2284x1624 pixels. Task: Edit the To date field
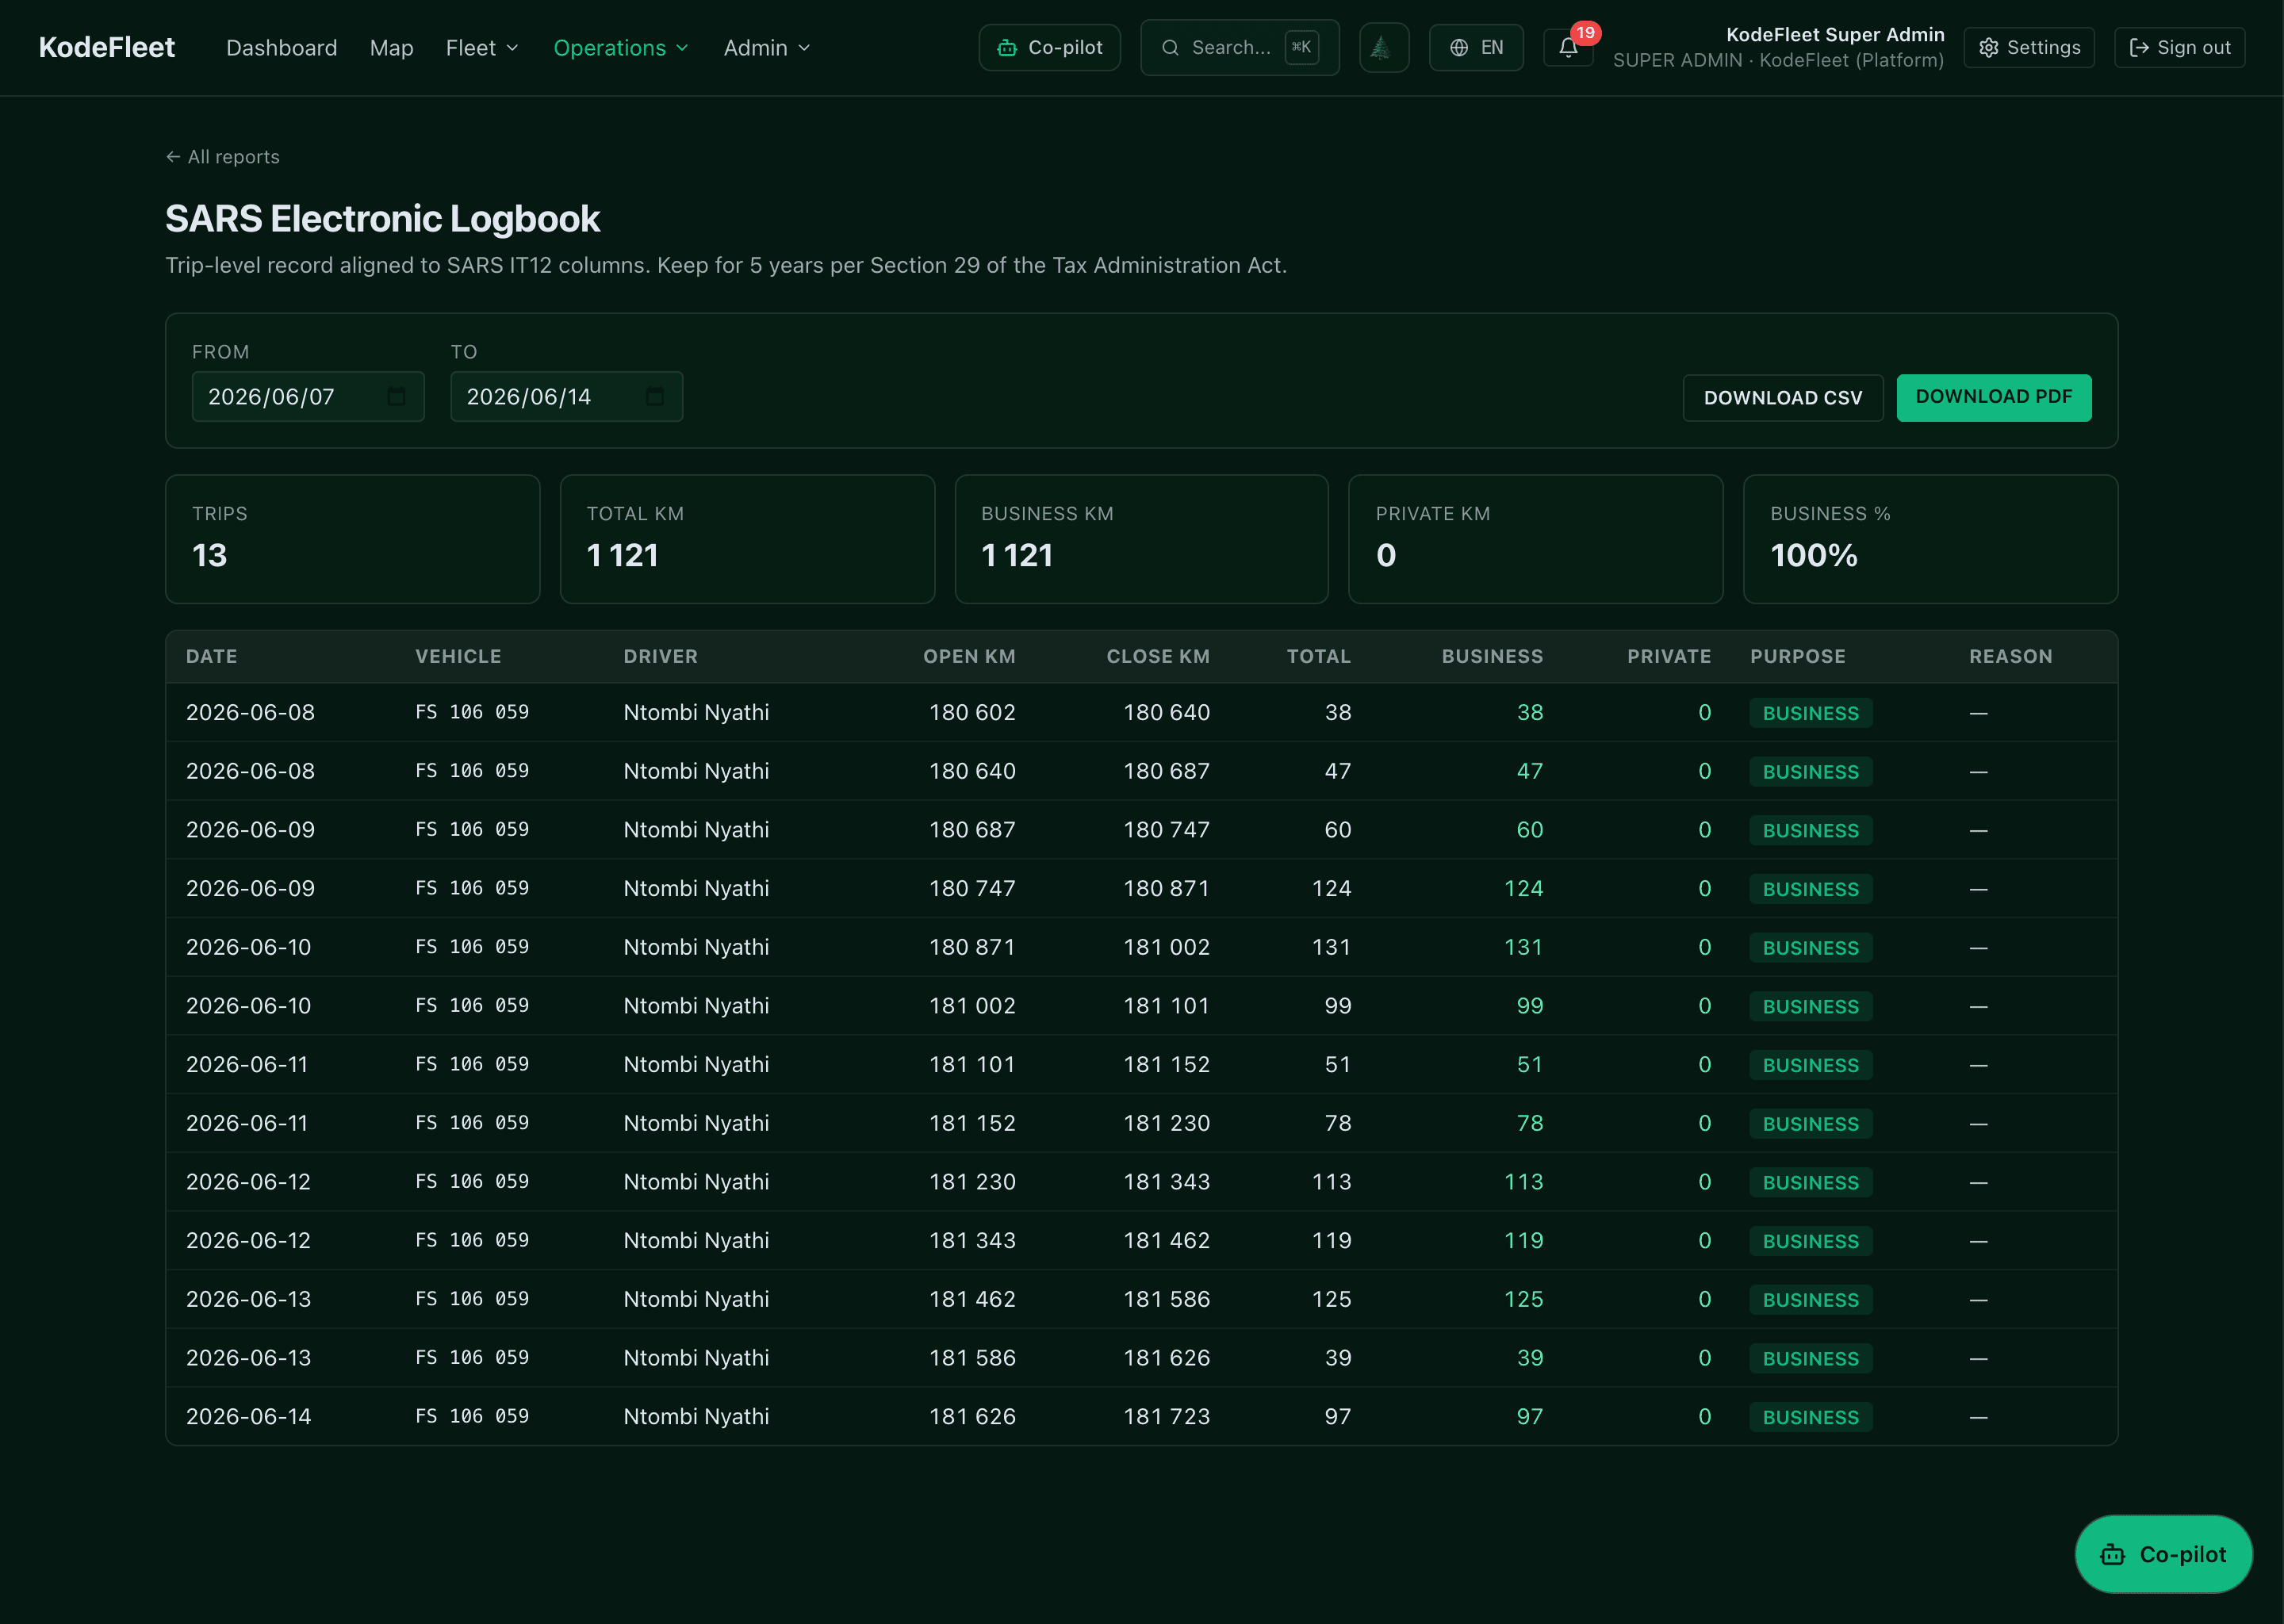tap(566, 397)
